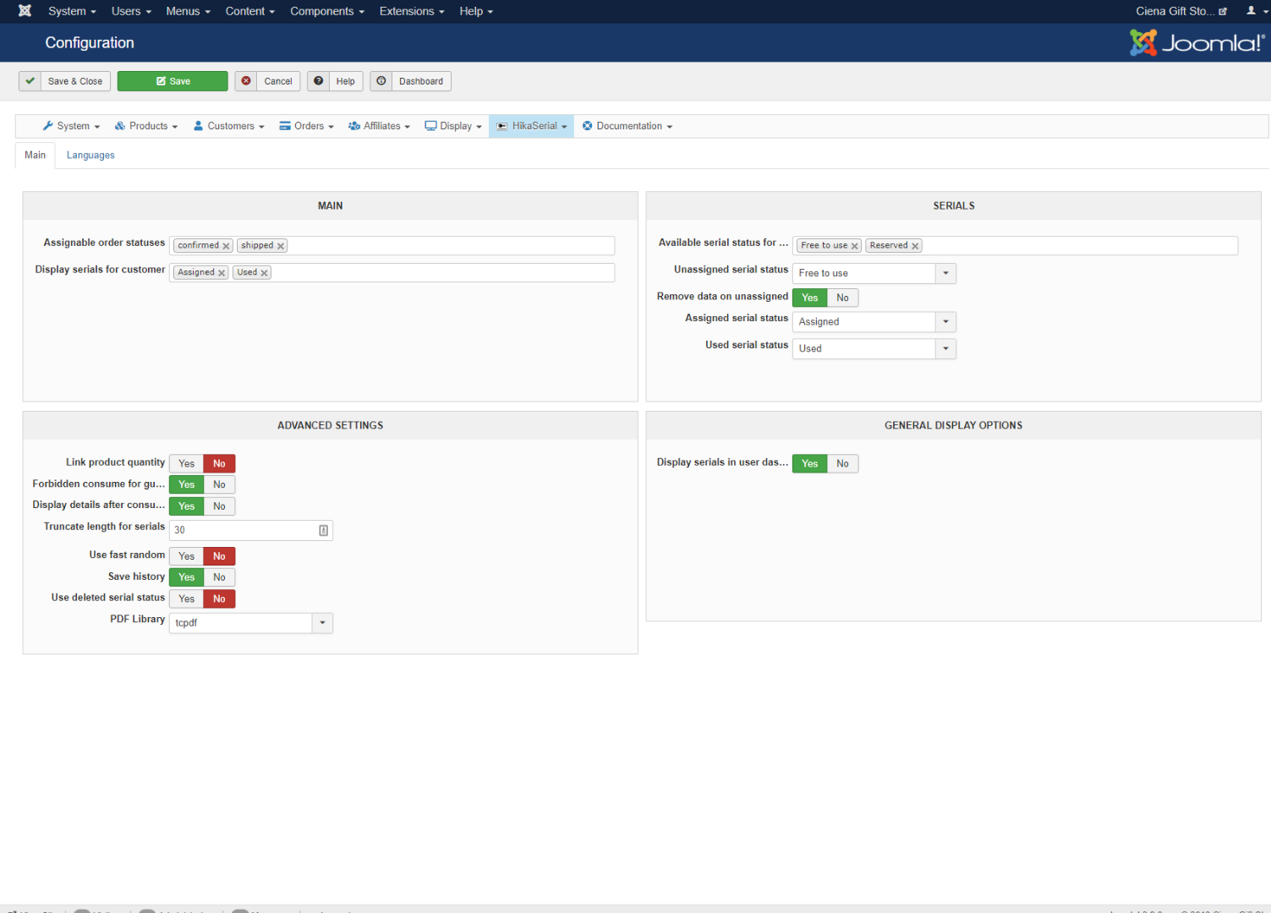Open the Content menu
The height and width of the screenshot is (913, 1271).
(x=250, y=11)
